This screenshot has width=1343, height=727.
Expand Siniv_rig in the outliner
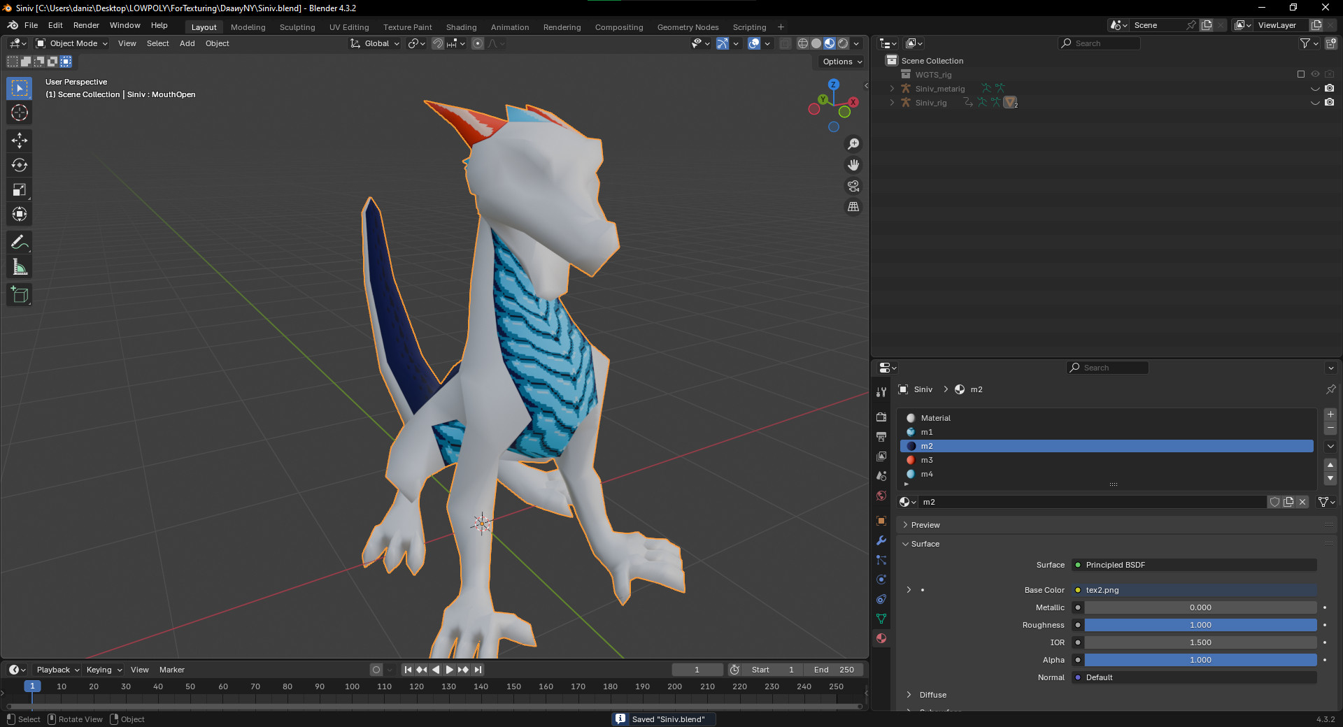click(x=892, y=103)
